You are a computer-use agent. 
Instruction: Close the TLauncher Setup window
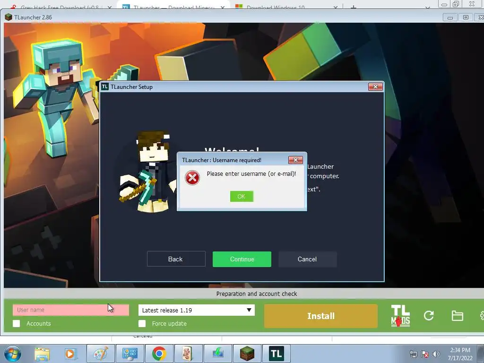375,87
